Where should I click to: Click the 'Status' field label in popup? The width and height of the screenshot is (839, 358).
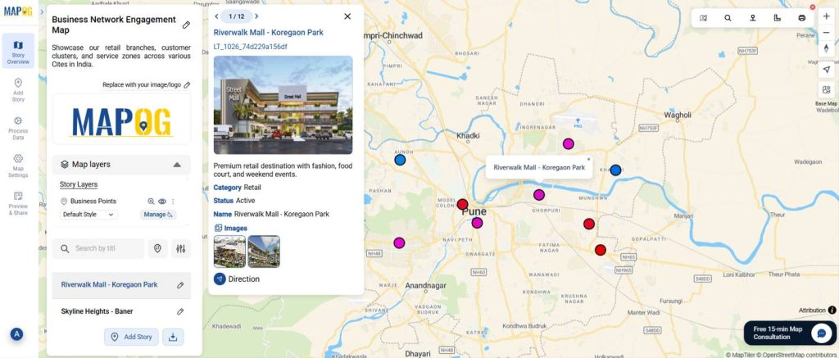tap(224, 201)
